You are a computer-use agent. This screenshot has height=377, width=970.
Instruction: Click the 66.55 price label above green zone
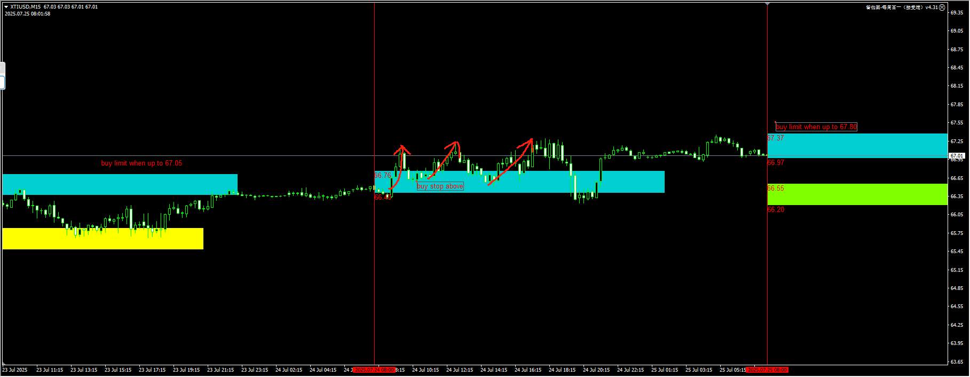(x=776, y=189)
